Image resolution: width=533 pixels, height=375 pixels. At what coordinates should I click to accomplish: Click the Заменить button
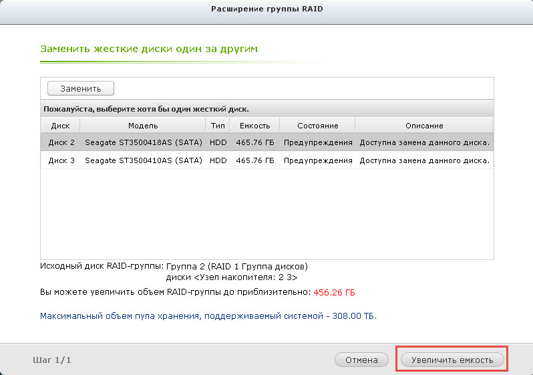[81, 88]
